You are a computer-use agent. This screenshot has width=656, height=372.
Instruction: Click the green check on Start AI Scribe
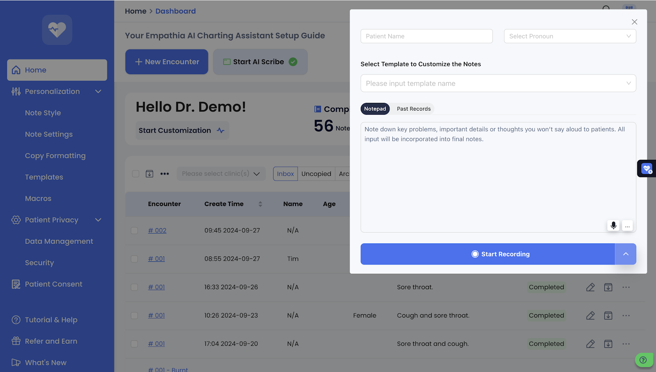tap(293, 62)
